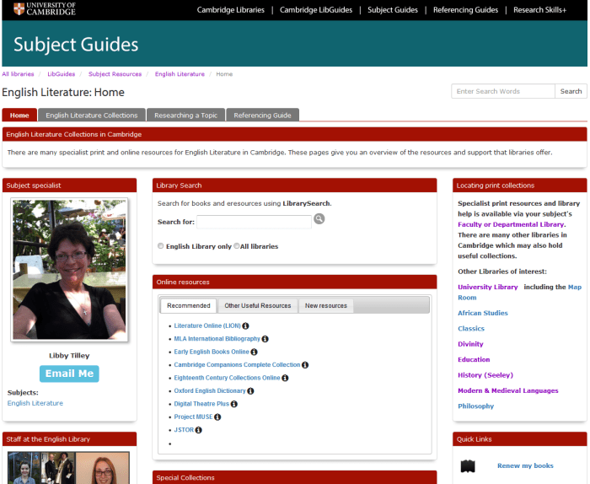Open info icon for Oxford English Dictionary
Screen dimensions: 590x484
[250, 391]
